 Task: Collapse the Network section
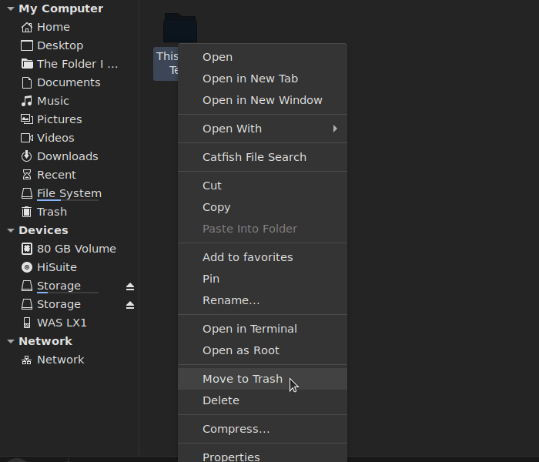coord(10,341)
